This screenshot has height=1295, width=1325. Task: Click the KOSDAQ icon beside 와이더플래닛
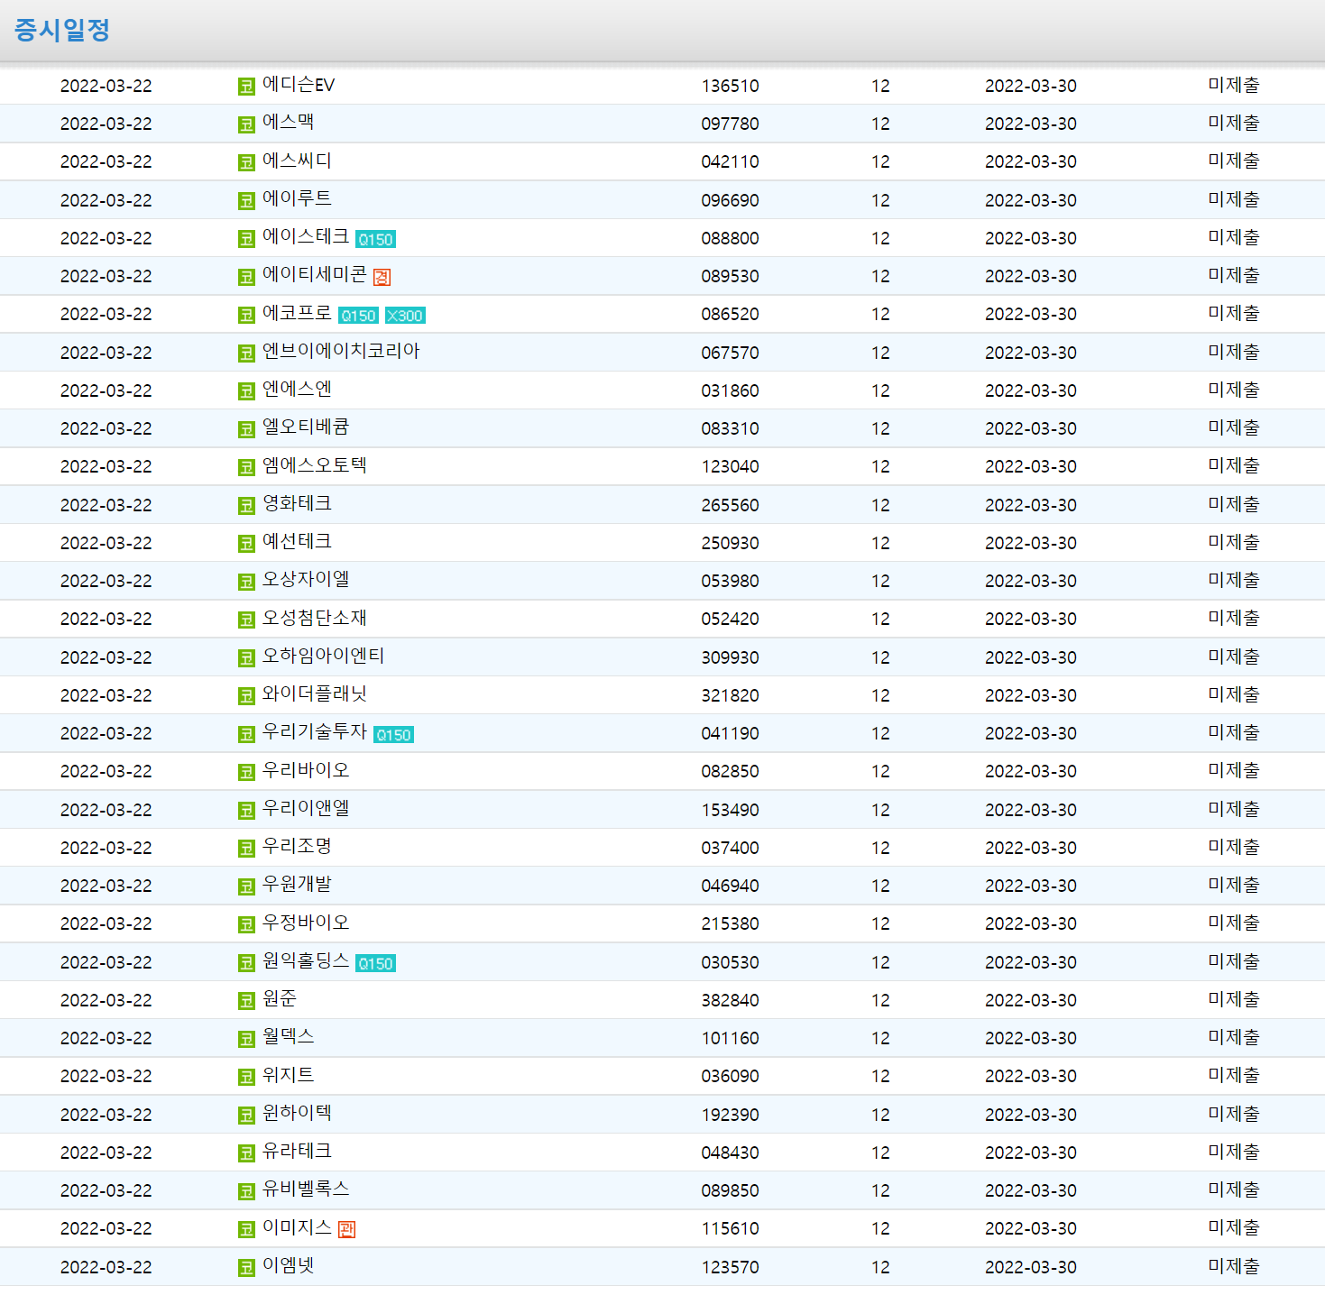pyautogui.click(x=246, y=696)
